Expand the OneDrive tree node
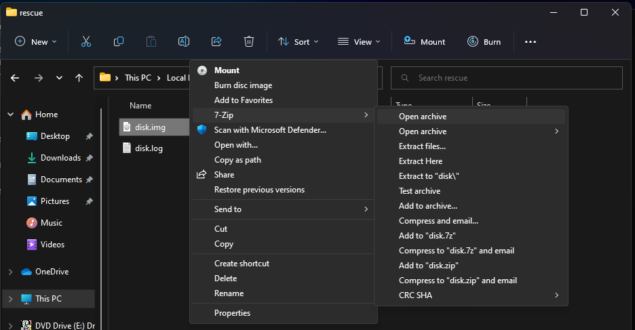 pos(11,272)
